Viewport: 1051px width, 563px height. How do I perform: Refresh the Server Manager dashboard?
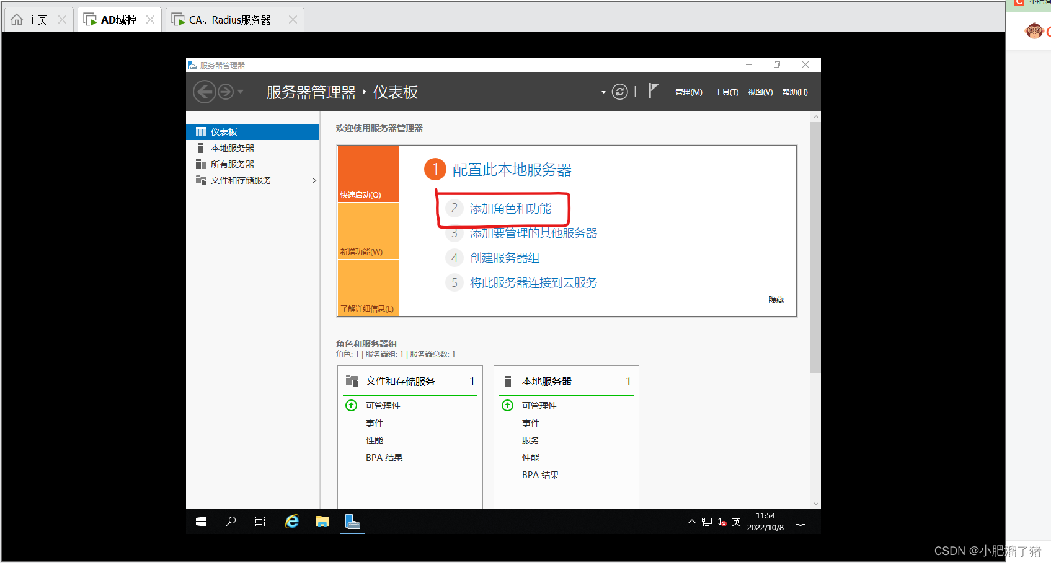[620, 92]
